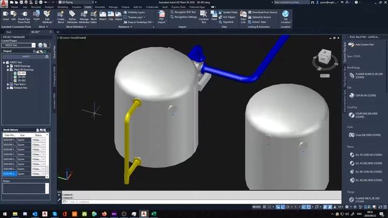Open the PDF Import tool
388x218 pixels.
click(x=162, y=17)
